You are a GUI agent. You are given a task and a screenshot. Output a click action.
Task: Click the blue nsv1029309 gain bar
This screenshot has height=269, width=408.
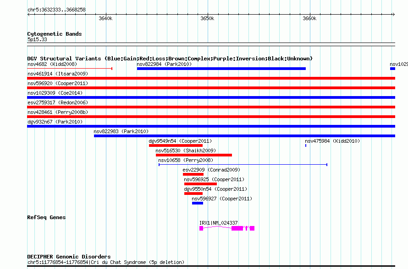pos(211,97)
